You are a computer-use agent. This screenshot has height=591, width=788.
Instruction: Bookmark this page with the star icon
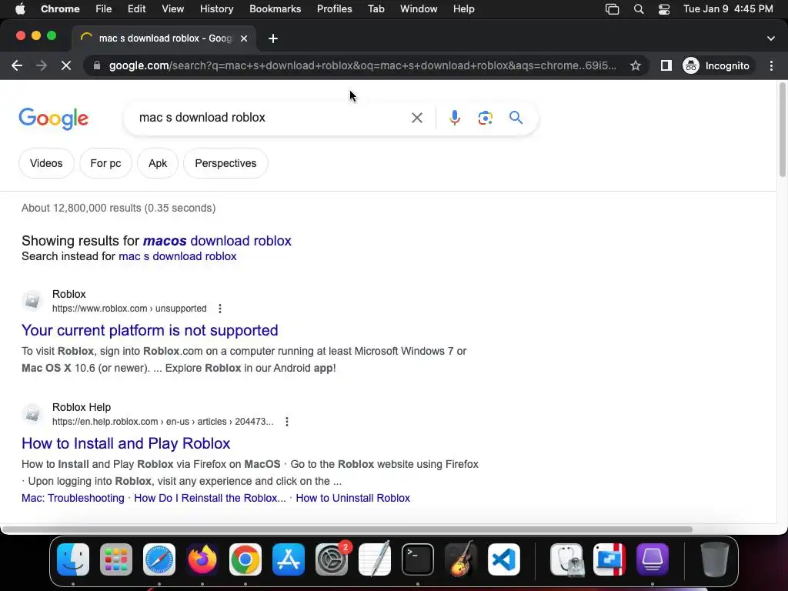click(x=635, y=66)
